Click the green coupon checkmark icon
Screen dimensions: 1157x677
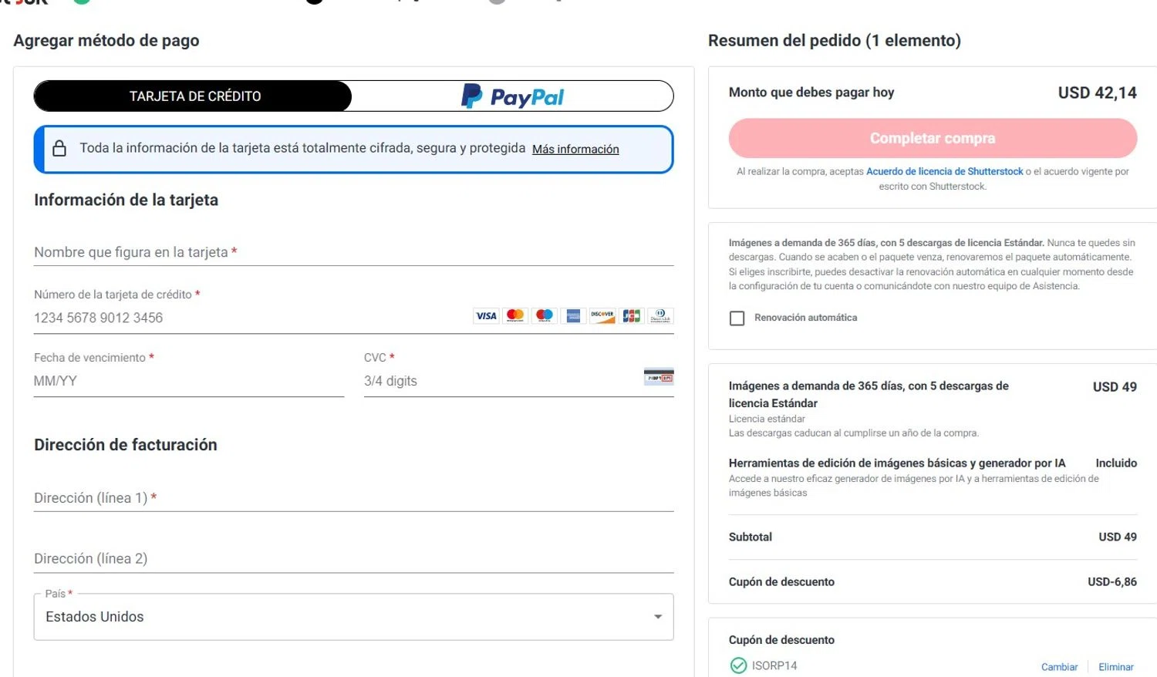(x=738, y=665)
